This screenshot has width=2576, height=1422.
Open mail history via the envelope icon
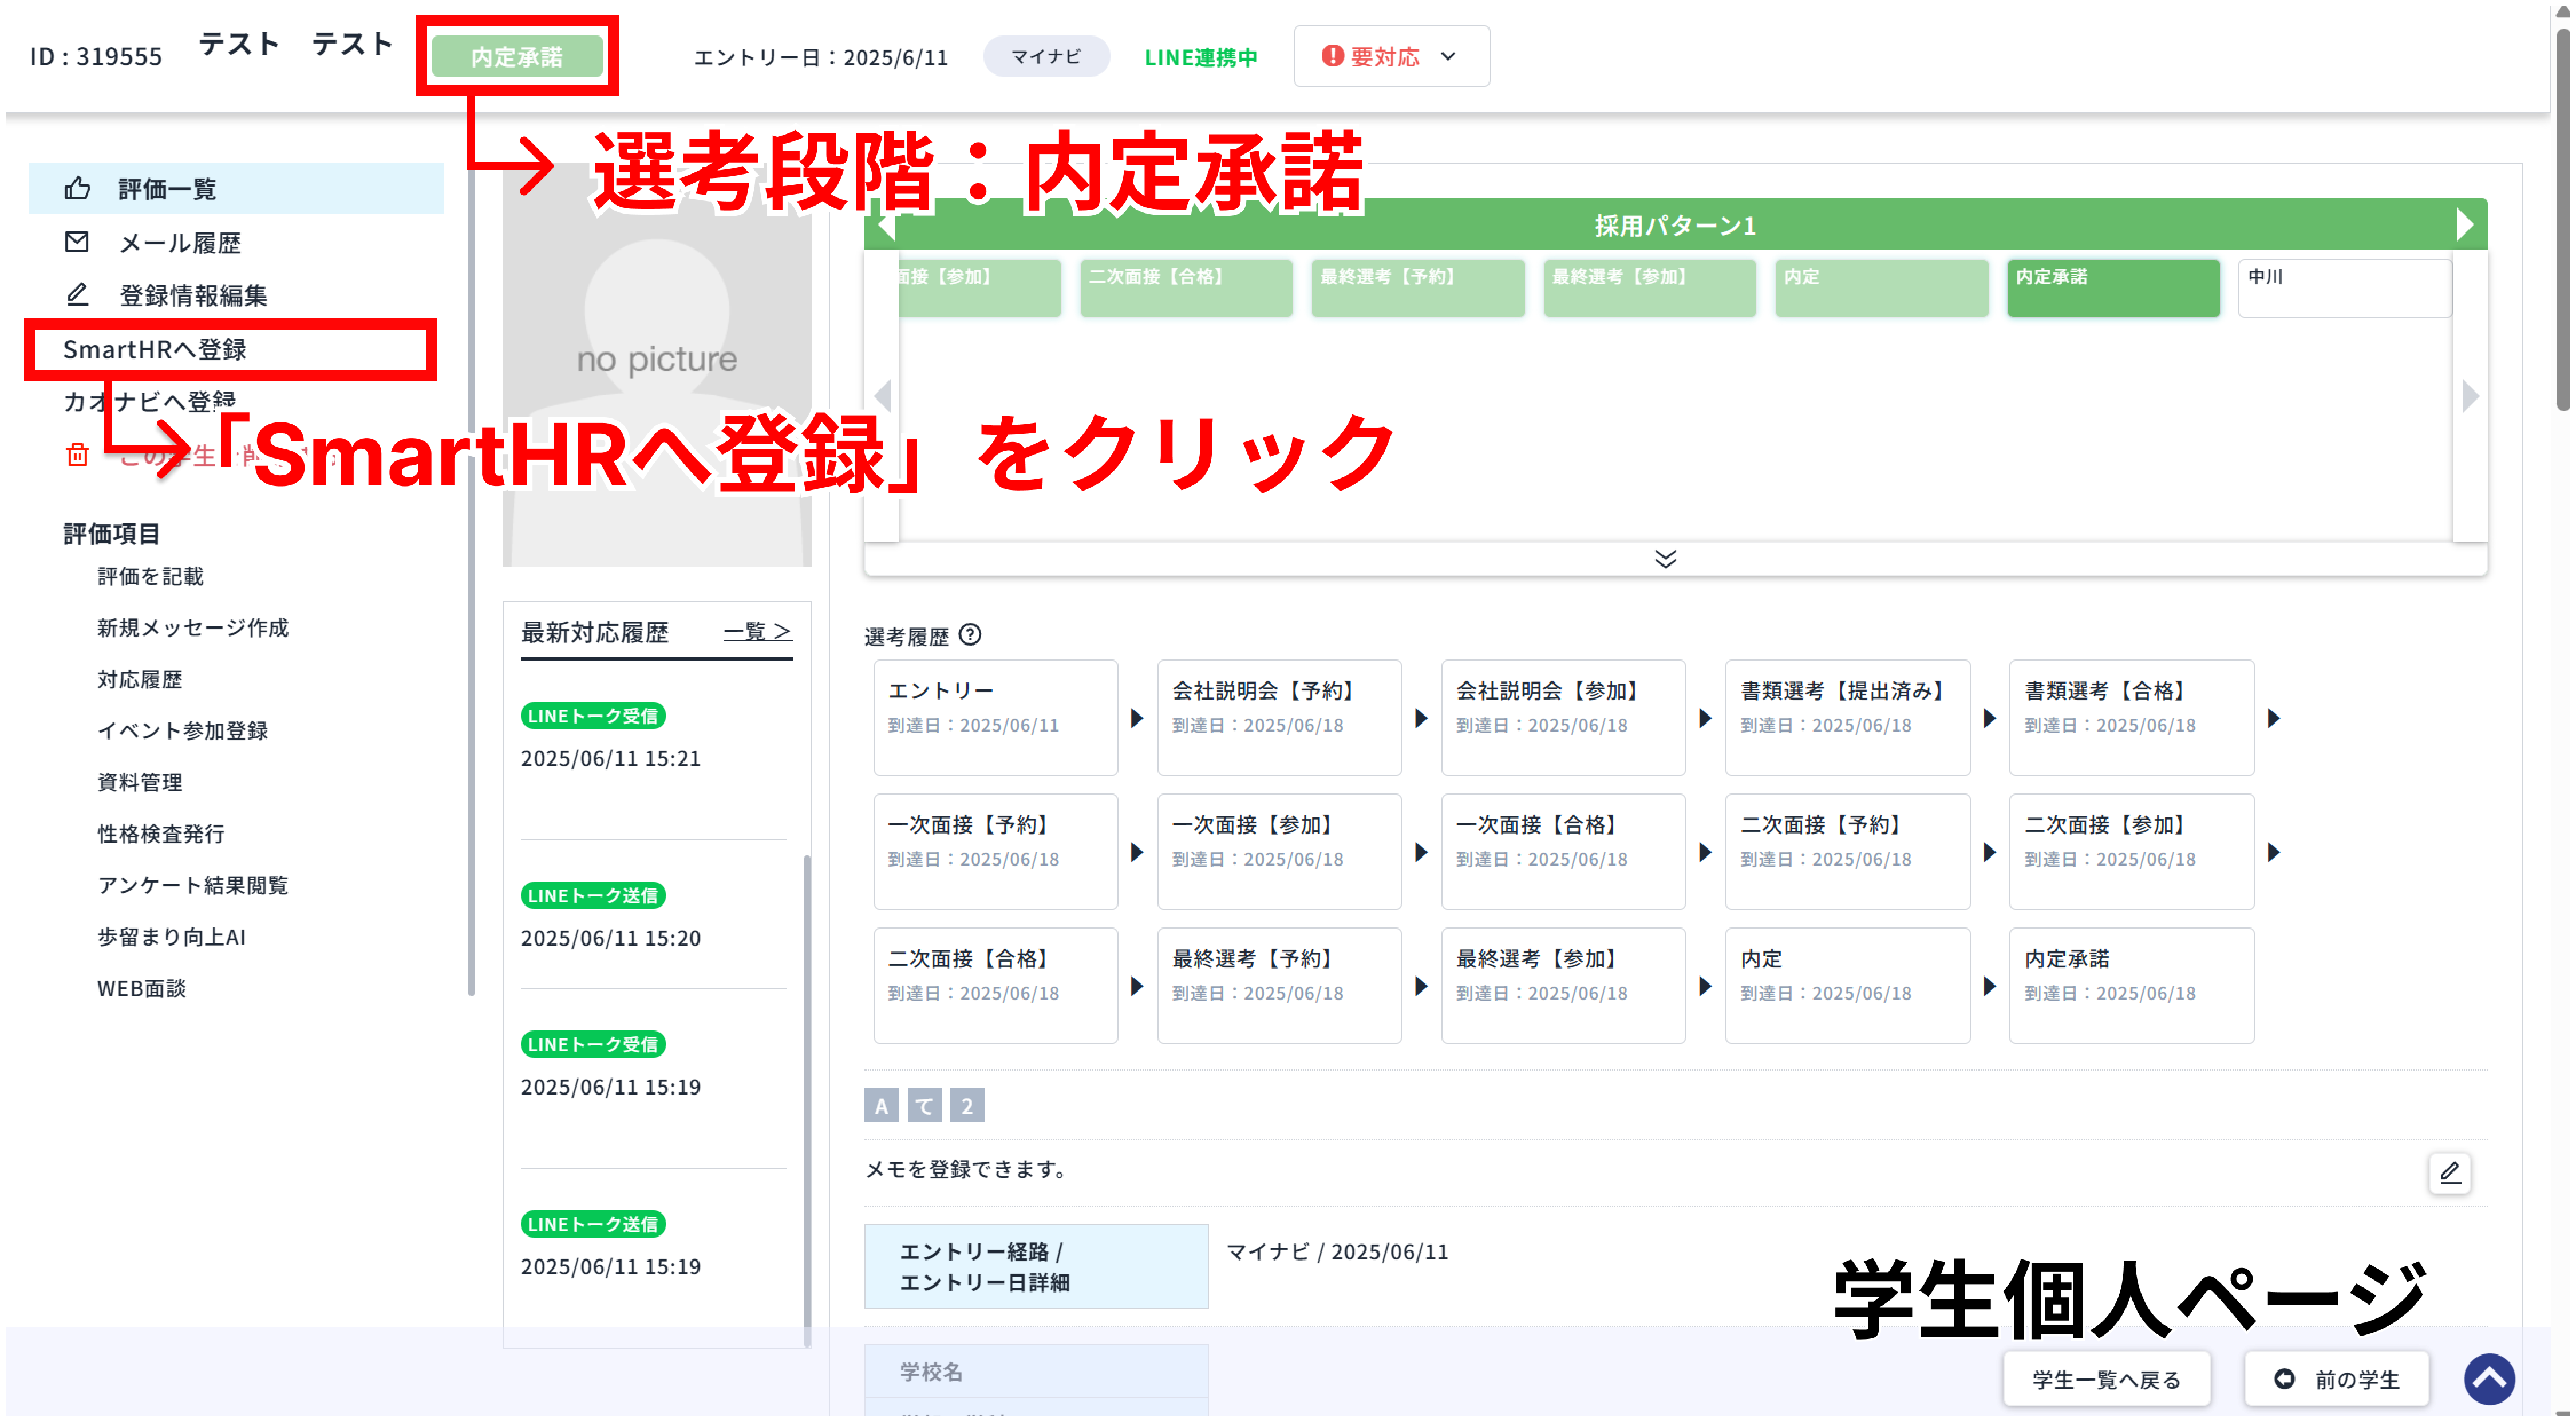(77, 242)
